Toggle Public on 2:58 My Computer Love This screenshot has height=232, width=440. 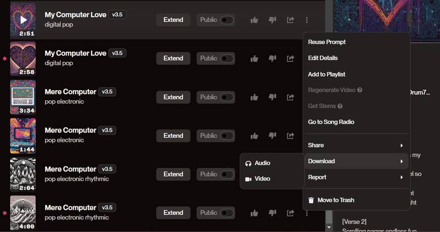(x=227, y=58)
